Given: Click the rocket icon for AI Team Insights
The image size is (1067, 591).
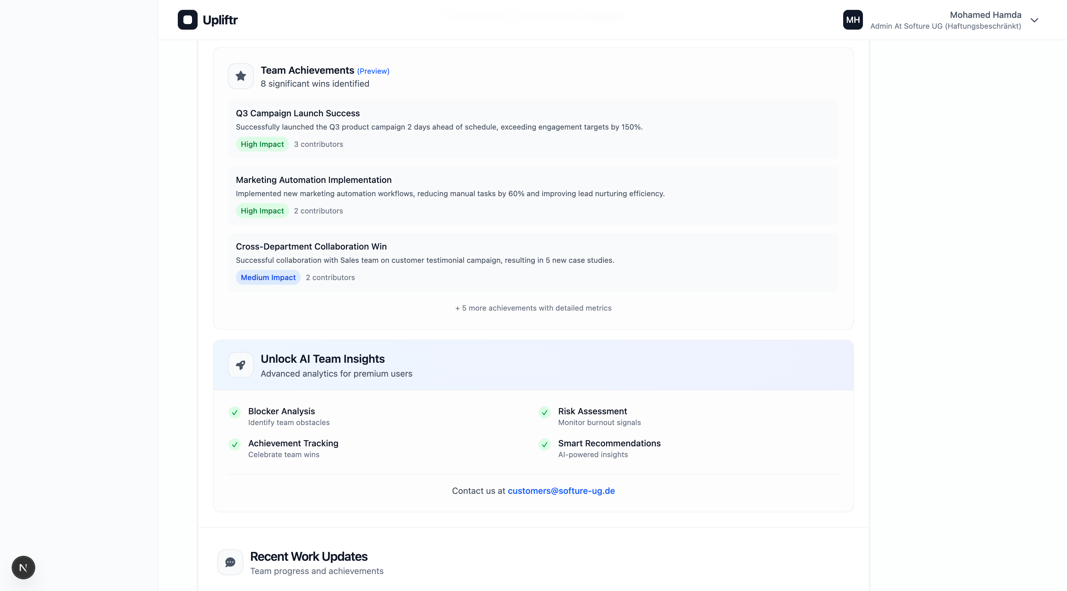Looking at the screenshot, I should point(241,365).
